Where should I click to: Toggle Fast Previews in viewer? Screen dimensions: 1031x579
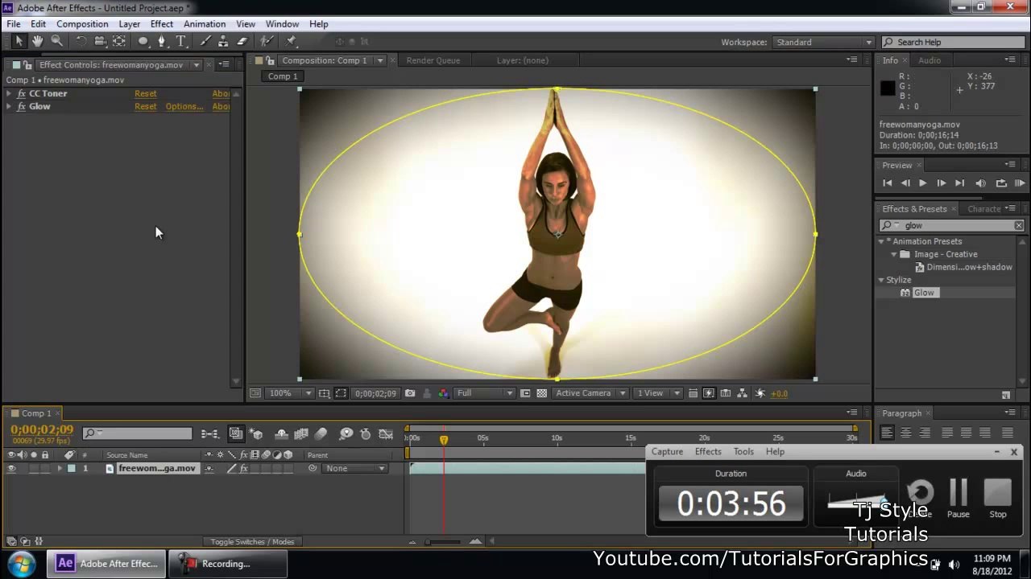click(709, 393)
